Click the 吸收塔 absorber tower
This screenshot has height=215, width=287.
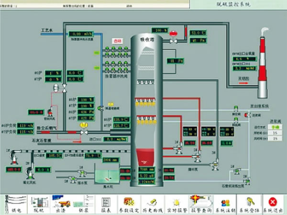146,110
